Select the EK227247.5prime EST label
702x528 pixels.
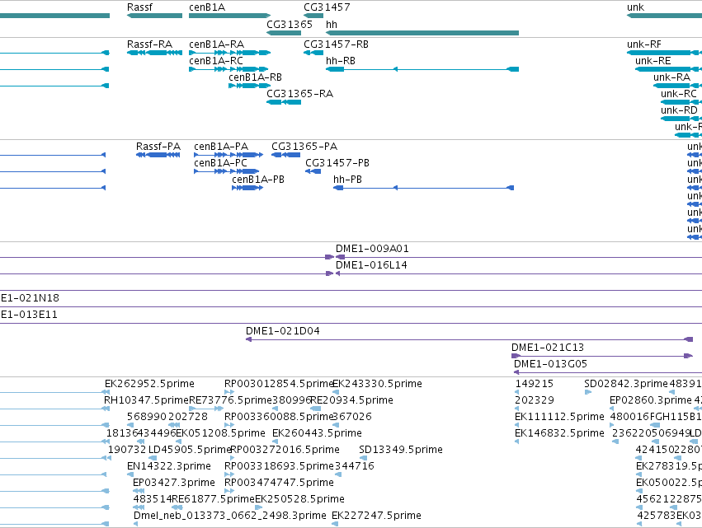click(x=376, y=516)
